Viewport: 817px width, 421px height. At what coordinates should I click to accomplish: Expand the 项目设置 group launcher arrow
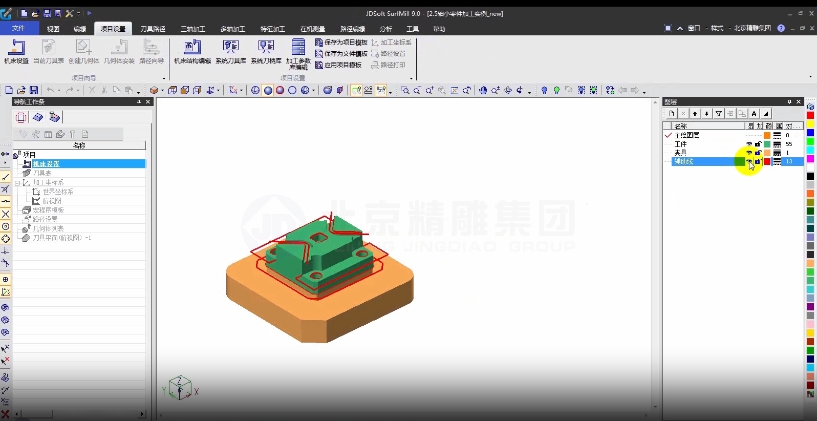coord(411,78)
